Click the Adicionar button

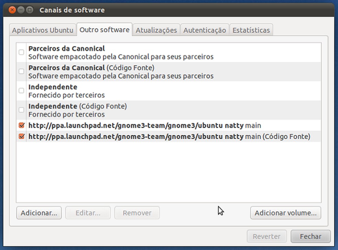pos(38,213)
